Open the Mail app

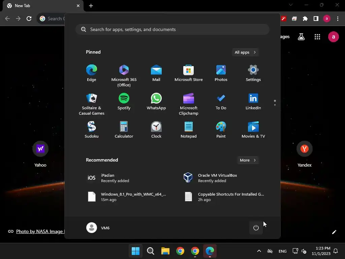coord(156,74)
